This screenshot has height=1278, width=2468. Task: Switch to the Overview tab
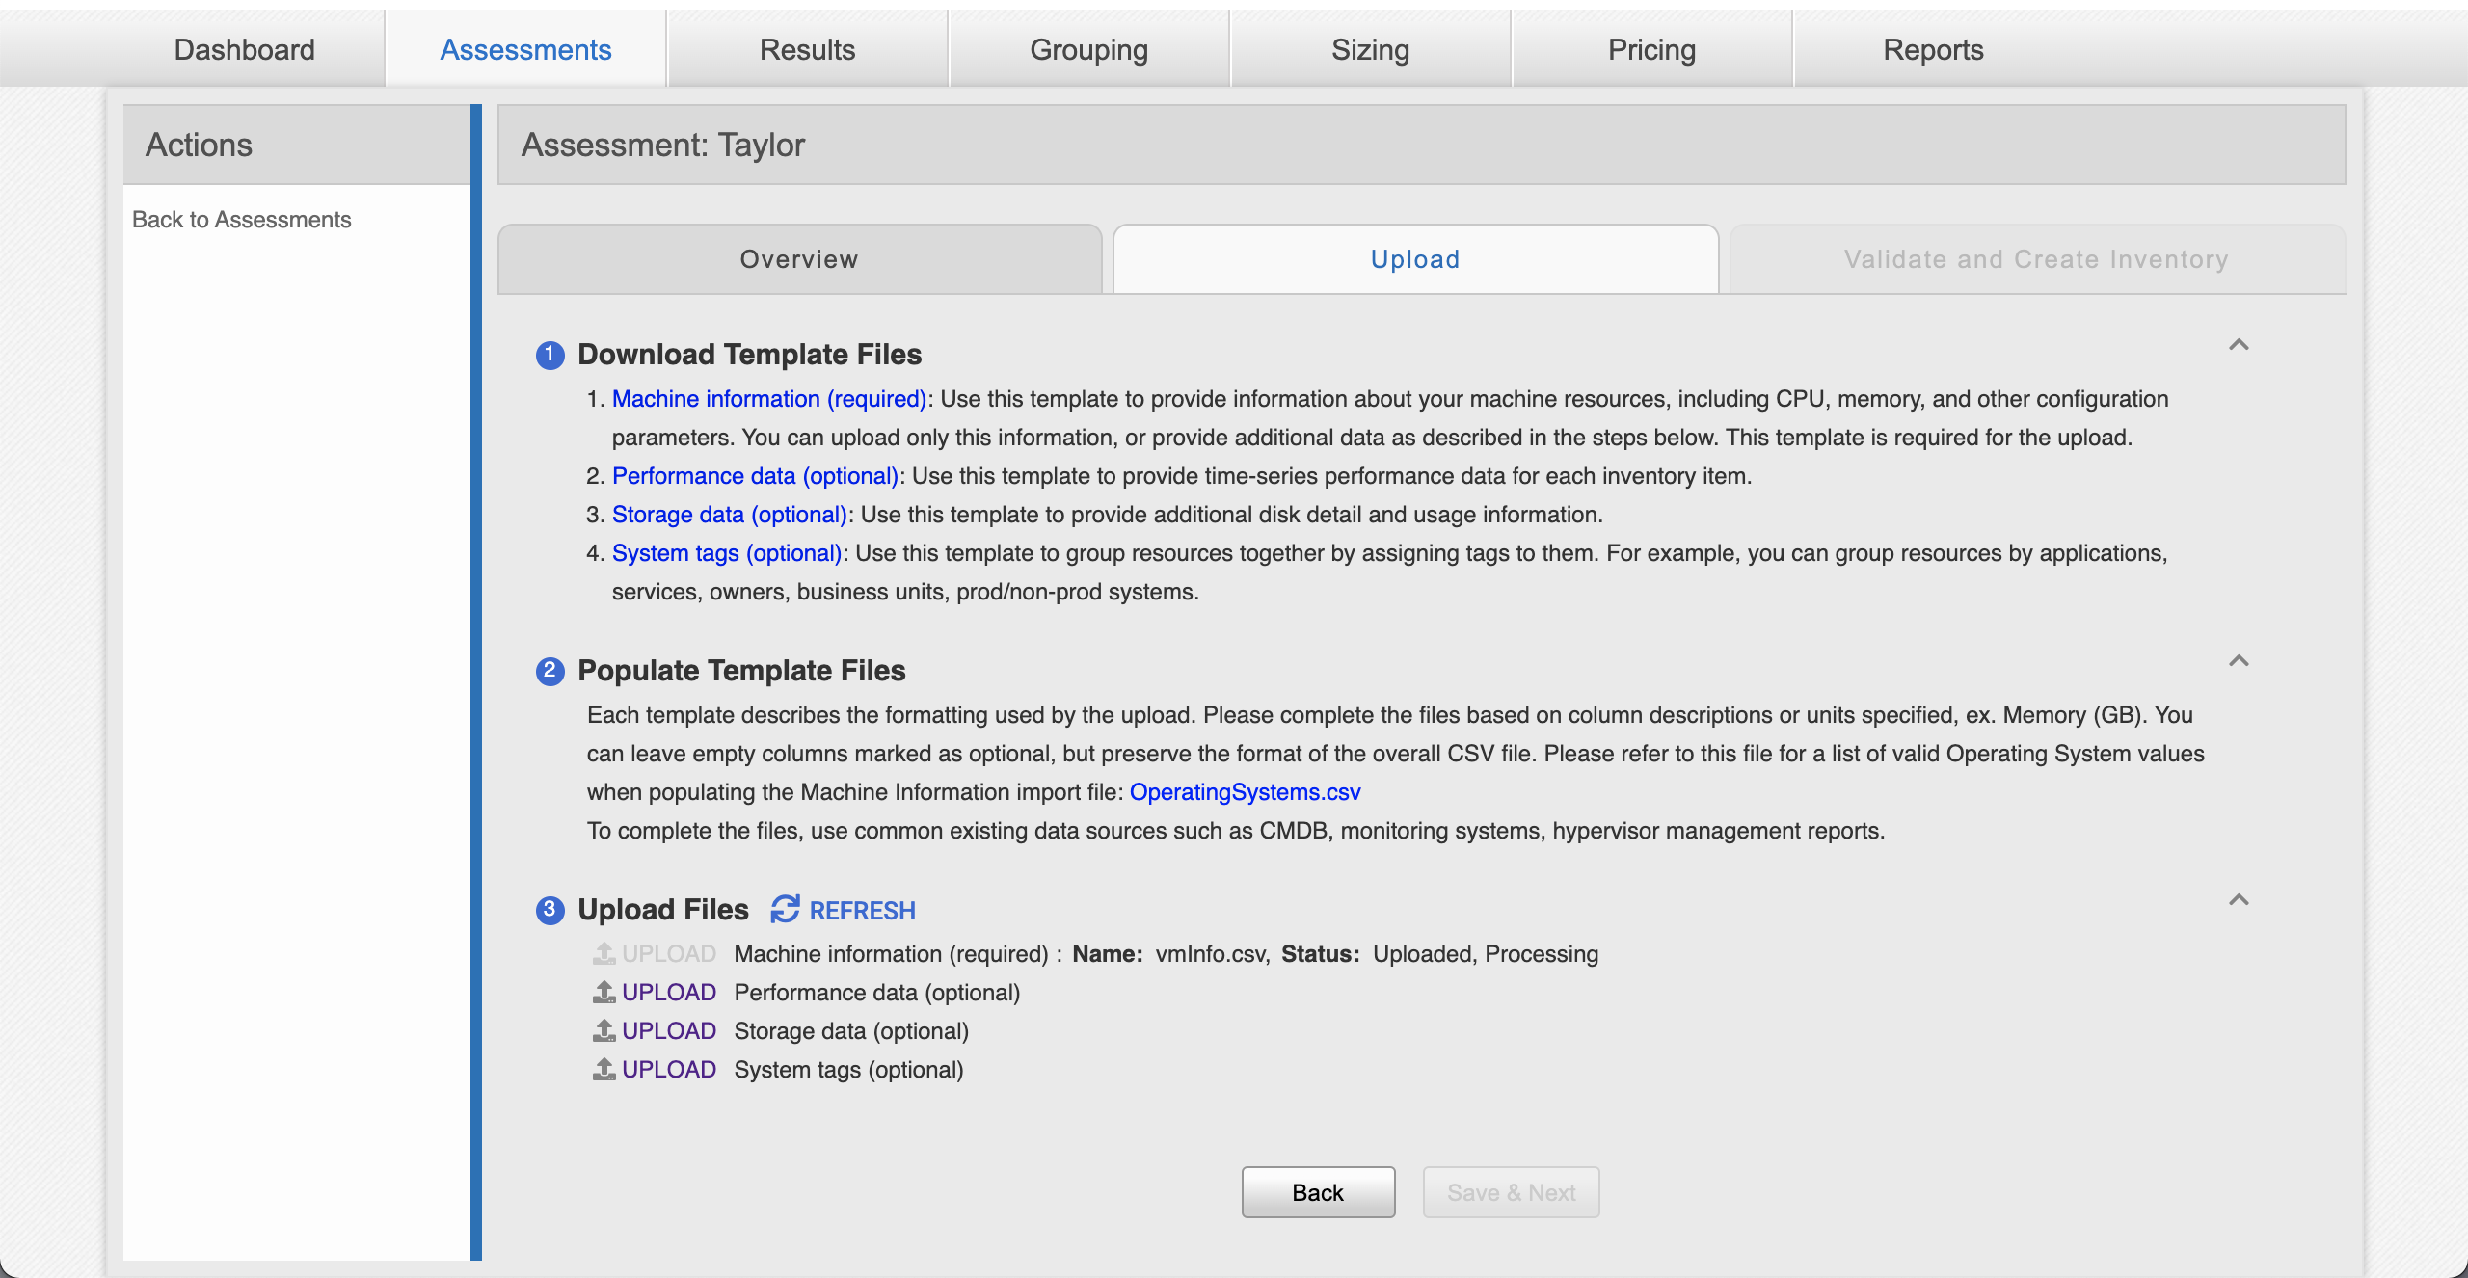[x=800, y=257]
